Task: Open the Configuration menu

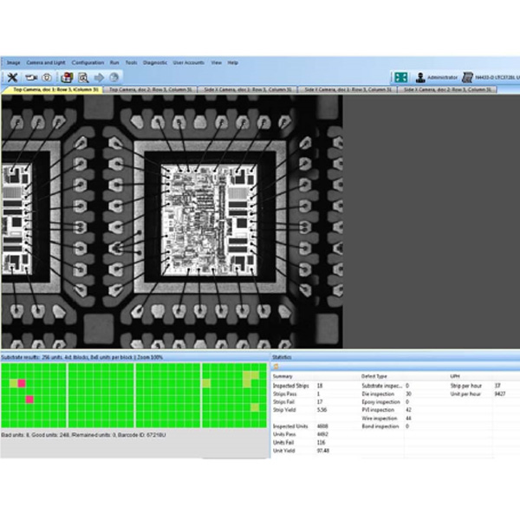Action: pyautogui.click(x=88, y=62)
